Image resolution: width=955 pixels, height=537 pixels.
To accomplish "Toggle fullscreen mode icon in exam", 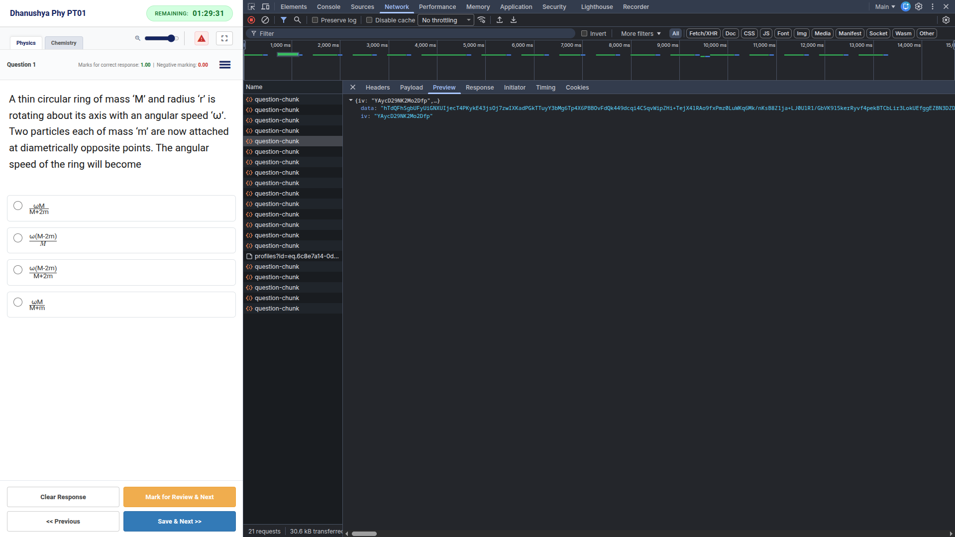I will click(x=224, y=38).
